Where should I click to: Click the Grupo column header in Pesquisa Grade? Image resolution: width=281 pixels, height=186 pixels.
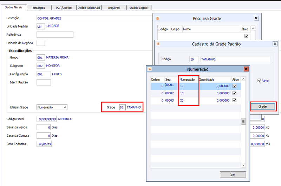point(176,29)
